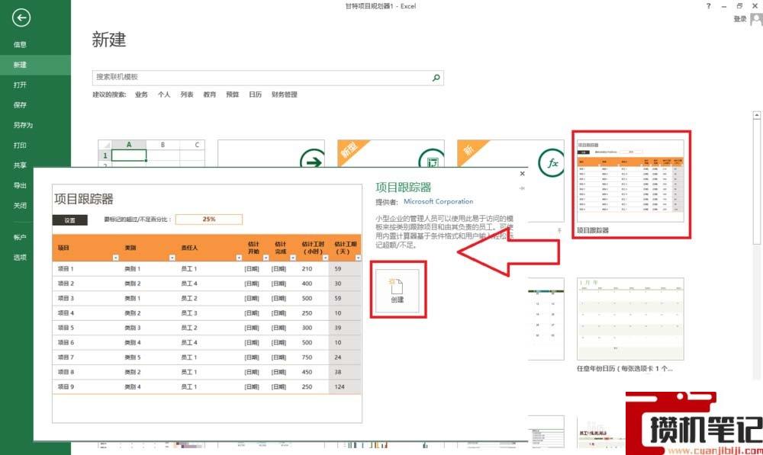763x455 pixels.
Task: Click the cell '项目 1' in preview
Action: 66,269
